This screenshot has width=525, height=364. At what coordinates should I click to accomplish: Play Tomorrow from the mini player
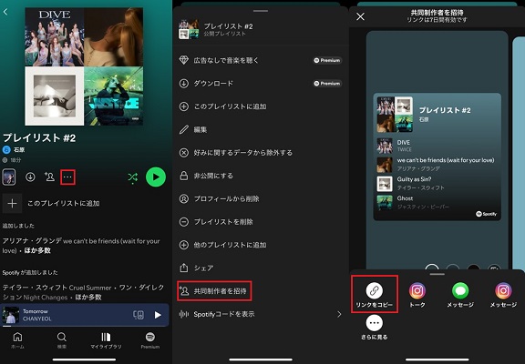click(158, 315)
